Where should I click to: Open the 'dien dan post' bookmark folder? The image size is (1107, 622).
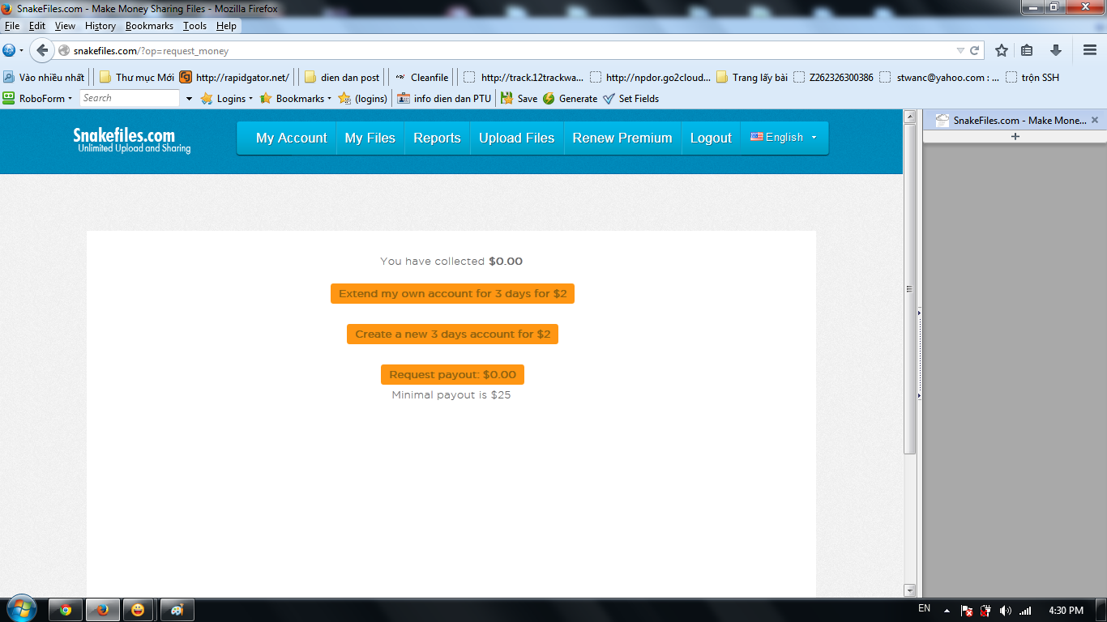coord(341,78)
